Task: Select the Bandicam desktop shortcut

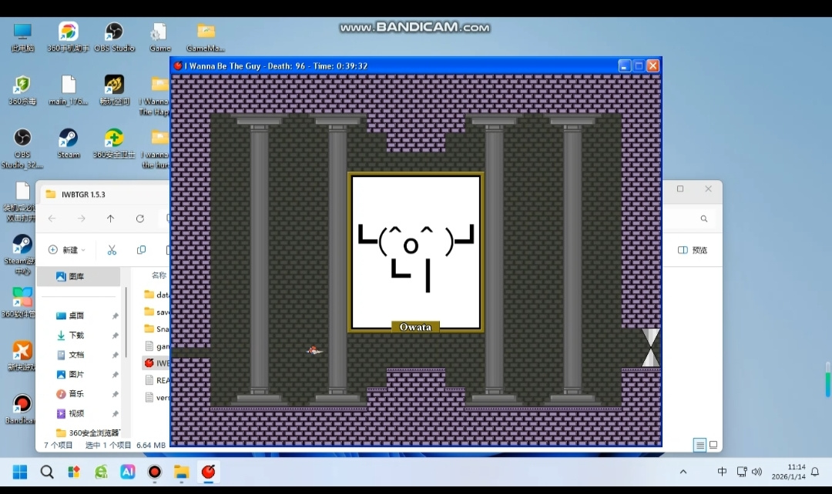Action: click(22, 409)
